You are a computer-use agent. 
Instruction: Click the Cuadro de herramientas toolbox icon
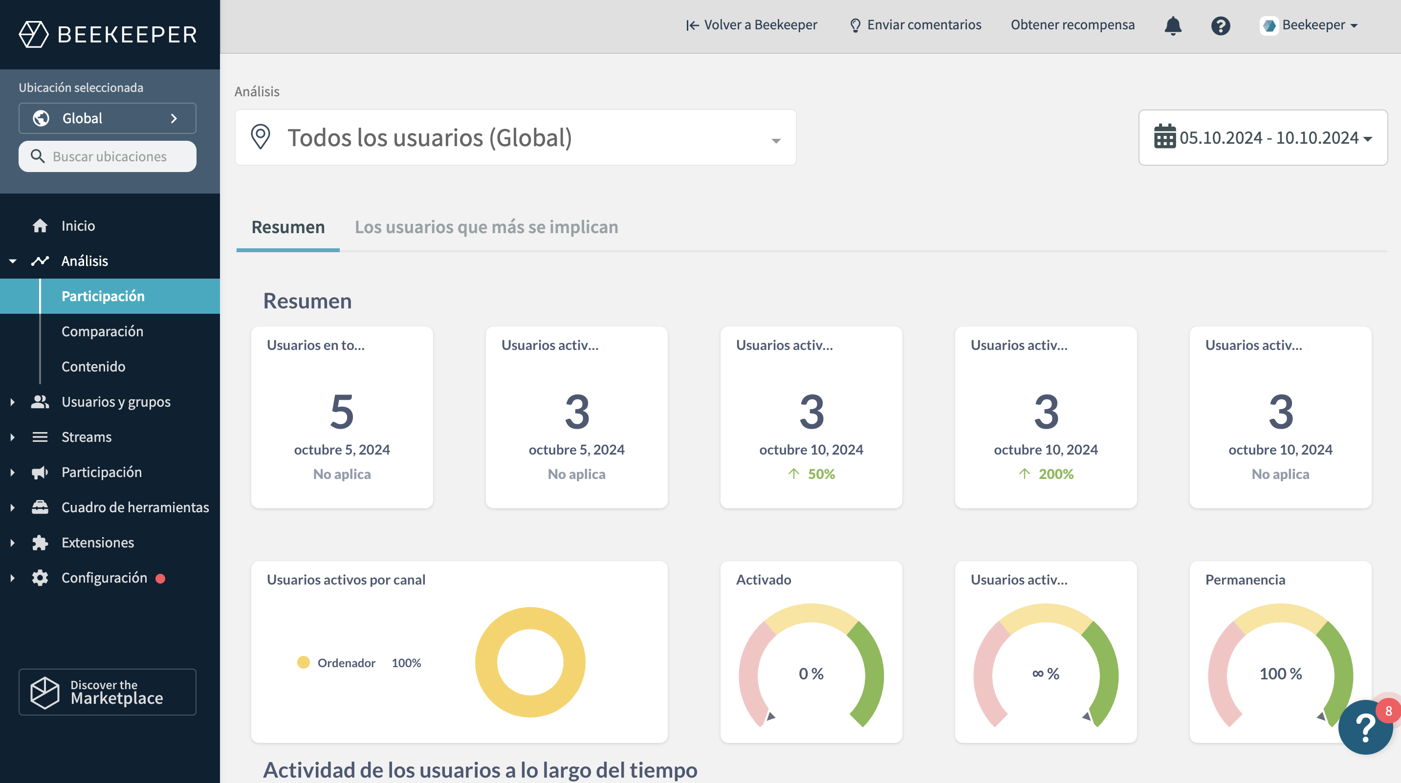point(40,507)
